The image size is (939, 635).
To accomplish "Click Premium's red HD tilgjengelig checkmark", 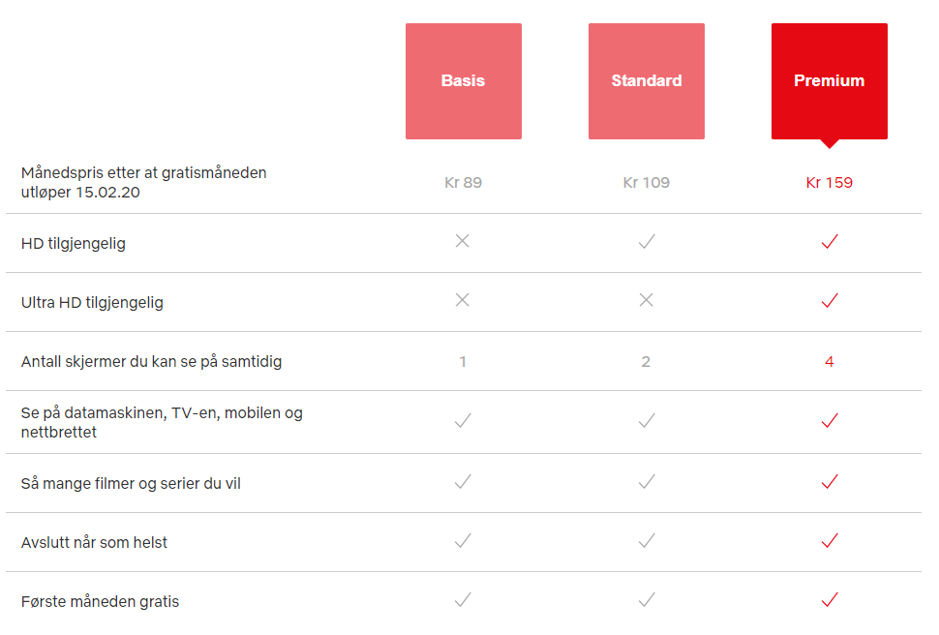I will pyautogui.click(x=829, y=242).
